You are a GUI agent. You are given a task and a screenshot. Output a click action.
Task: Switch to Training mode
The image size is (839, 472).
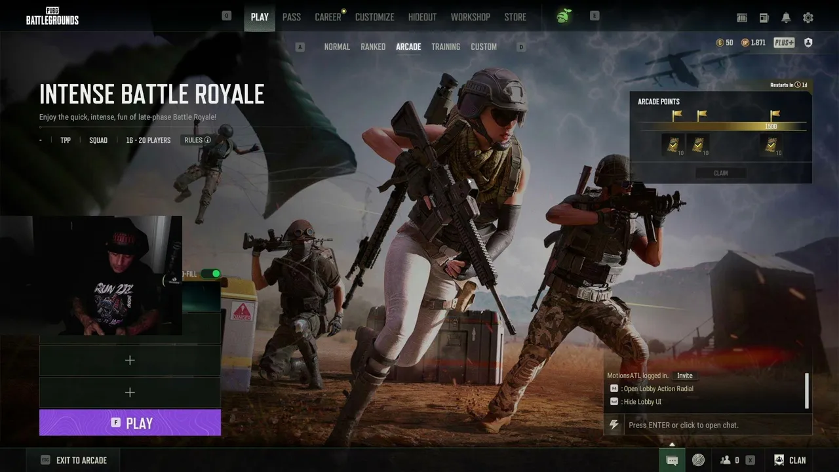[x=446, y=47]
